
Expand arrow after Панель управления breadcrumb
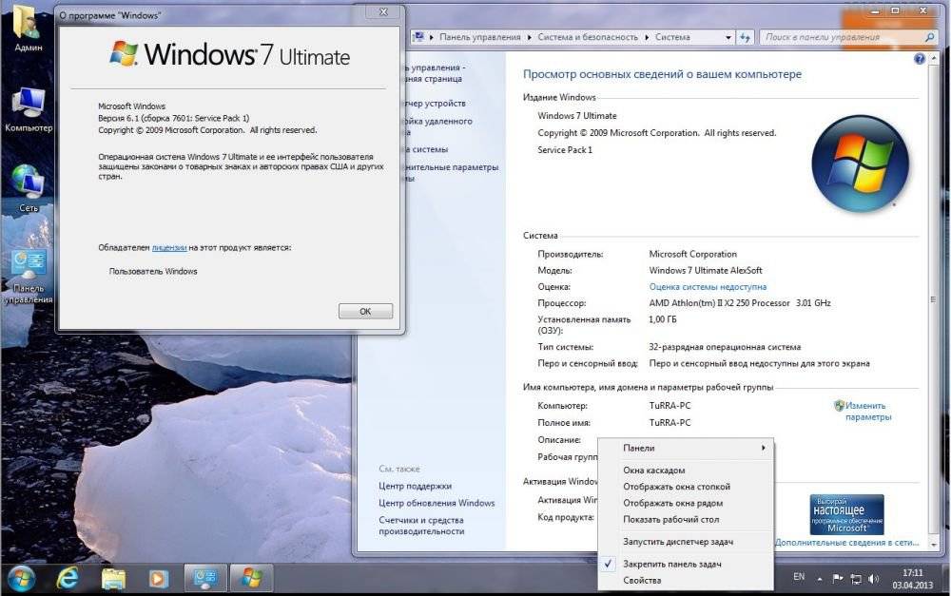pos(529,38)
